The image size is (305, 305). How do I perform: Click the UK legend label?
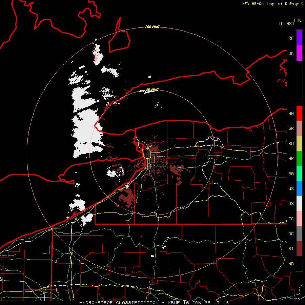click(x=291, y=53)
